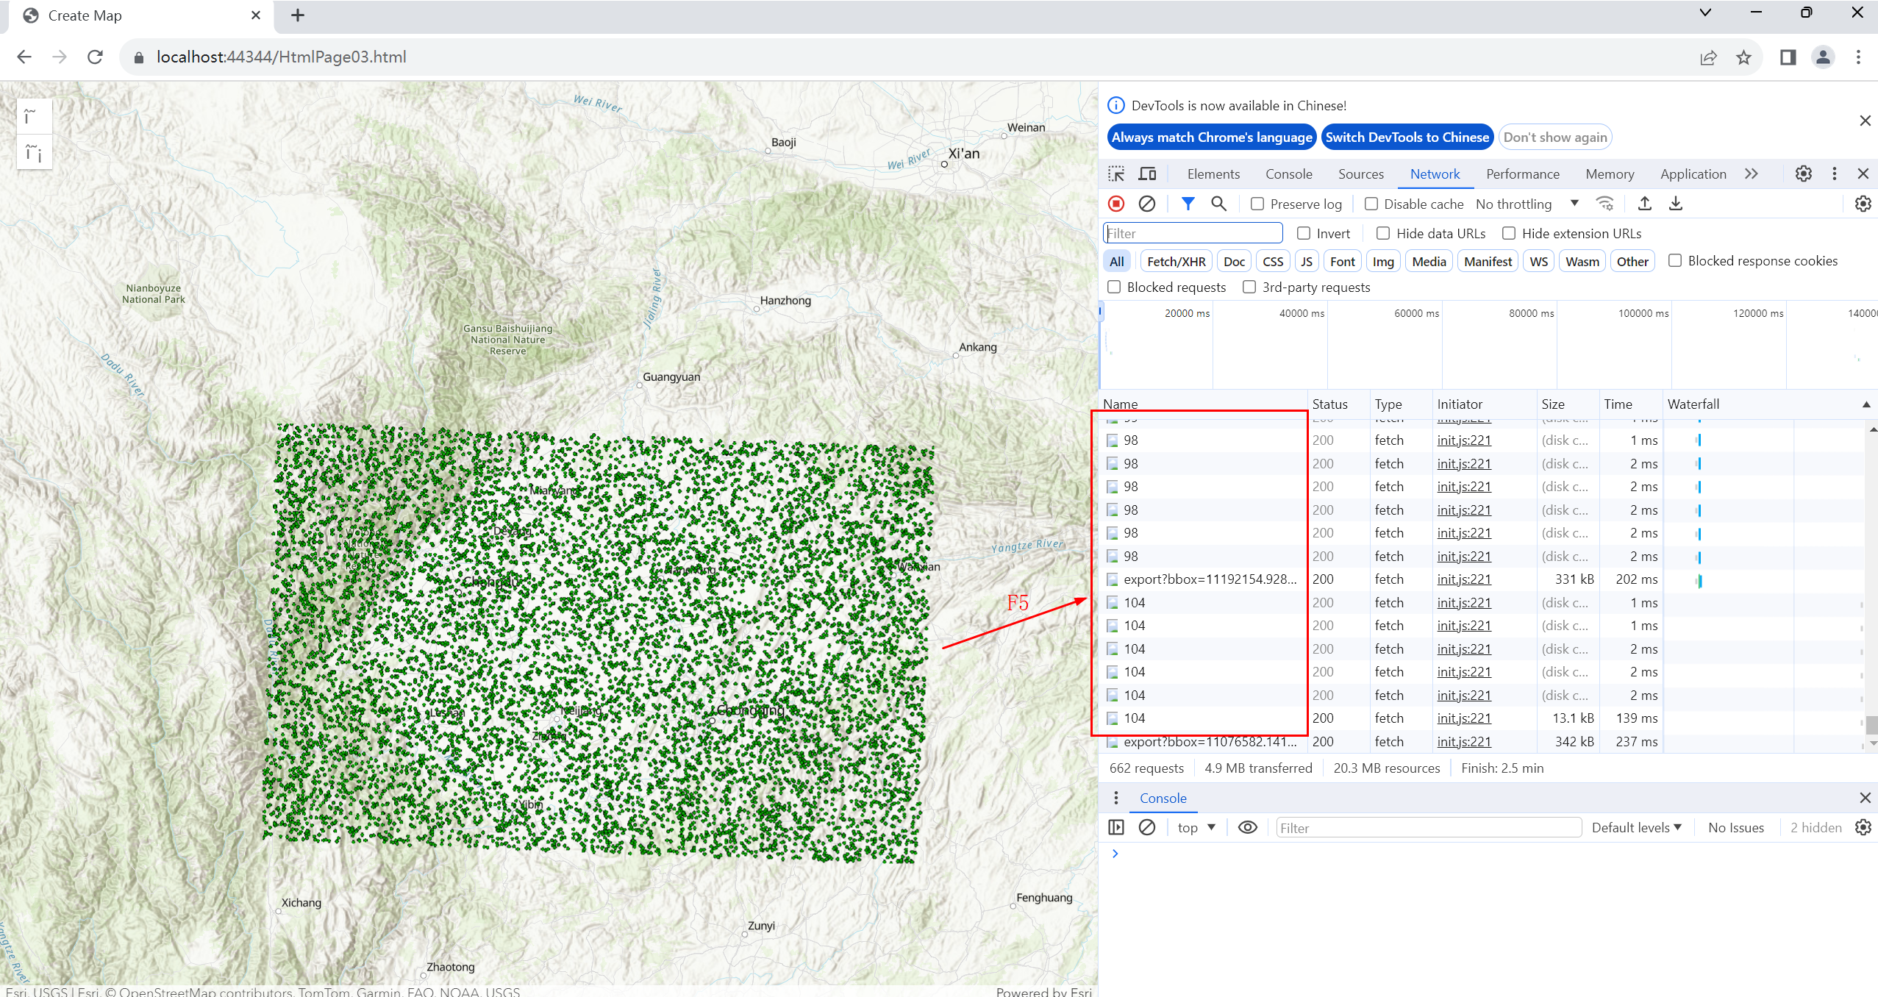The width and height of the screenshot is (1878, 997).
Task: Click the search icon in Network panel
Action: coord(1217,204)
